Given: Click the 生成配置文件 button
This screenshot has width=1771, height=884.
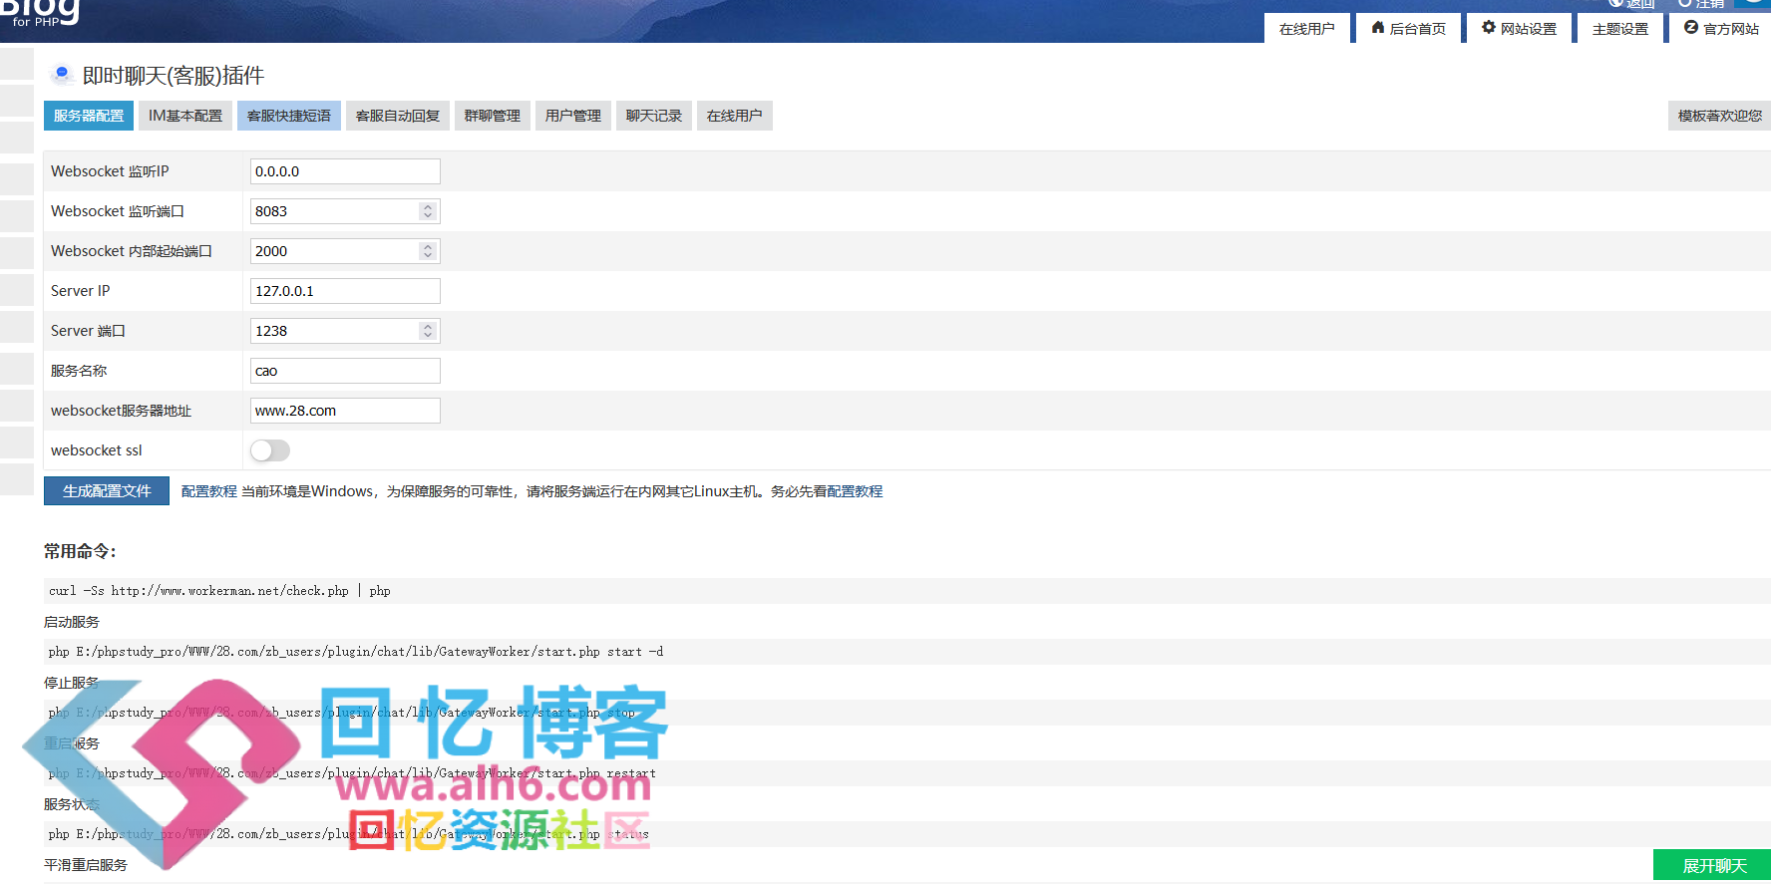Looking at the screenshot, I should point(107,491).
